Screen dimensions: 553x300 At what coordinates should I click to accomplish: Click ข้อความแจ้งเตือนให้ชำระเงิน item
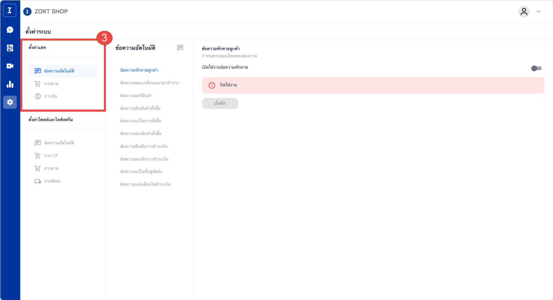click(145, 184)
